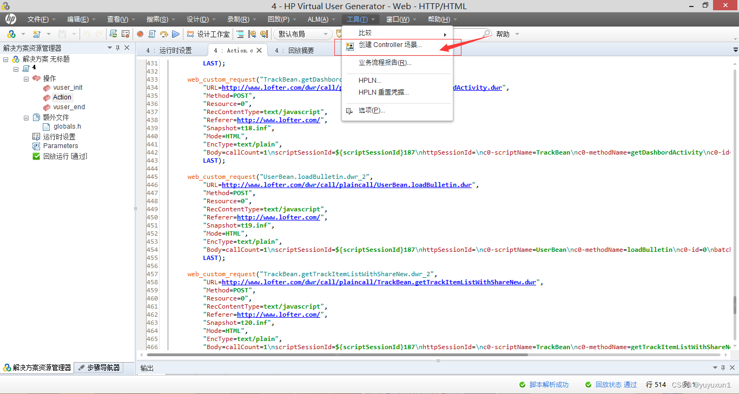Open runtime settings from the toolbar icon
This screenshot has height=394, width=739.
tap(126, 34)
